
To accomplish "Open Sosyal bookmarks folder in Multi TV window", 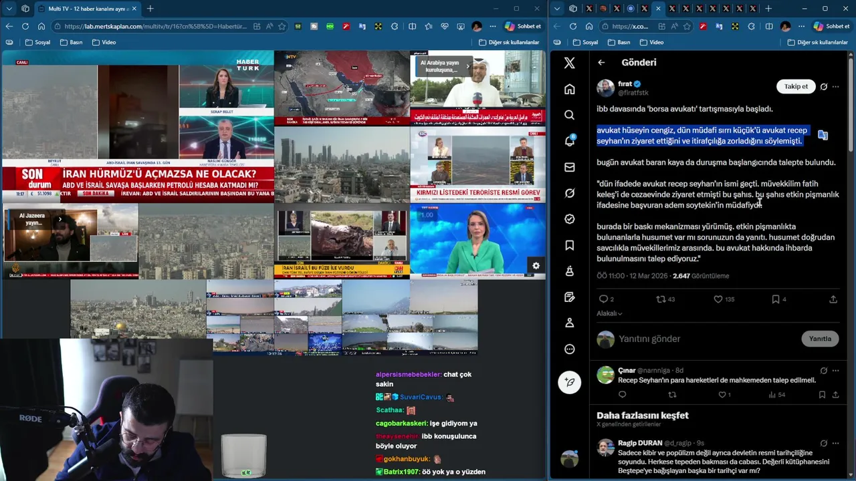I will 37,42.
